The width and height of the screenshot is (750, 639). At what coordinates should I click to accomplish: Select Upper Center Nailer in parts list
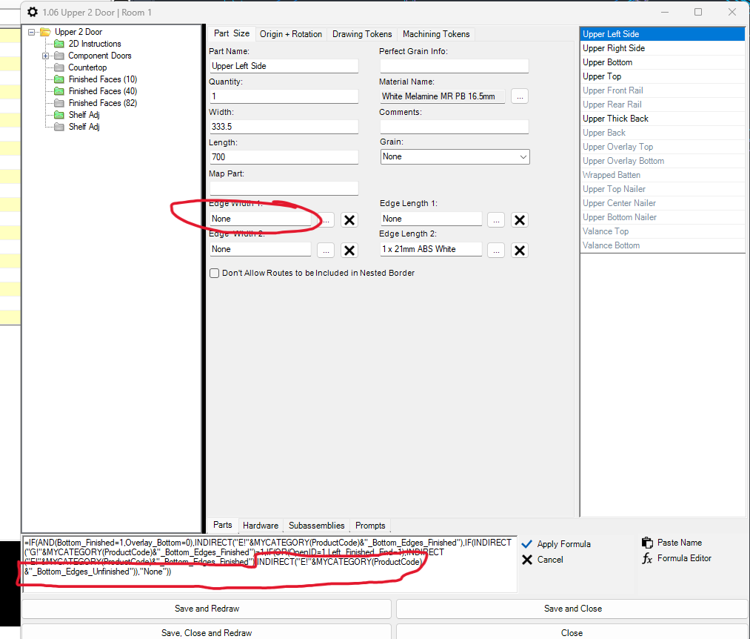coord(663,203)
